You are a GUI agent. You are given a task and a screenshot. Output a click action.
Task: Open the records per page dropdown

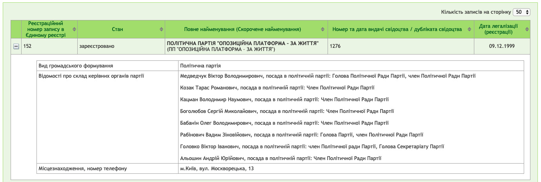(x=521, y=12)
